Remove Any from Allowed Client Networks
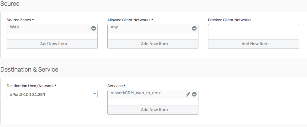Viewport: 307px width, 127px height. coord(194,28)
